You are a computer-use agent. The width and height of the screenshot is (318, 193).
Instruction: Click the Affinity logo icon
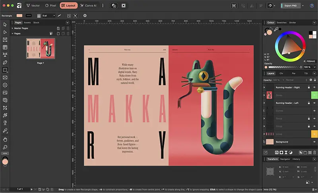coord(19,6)
